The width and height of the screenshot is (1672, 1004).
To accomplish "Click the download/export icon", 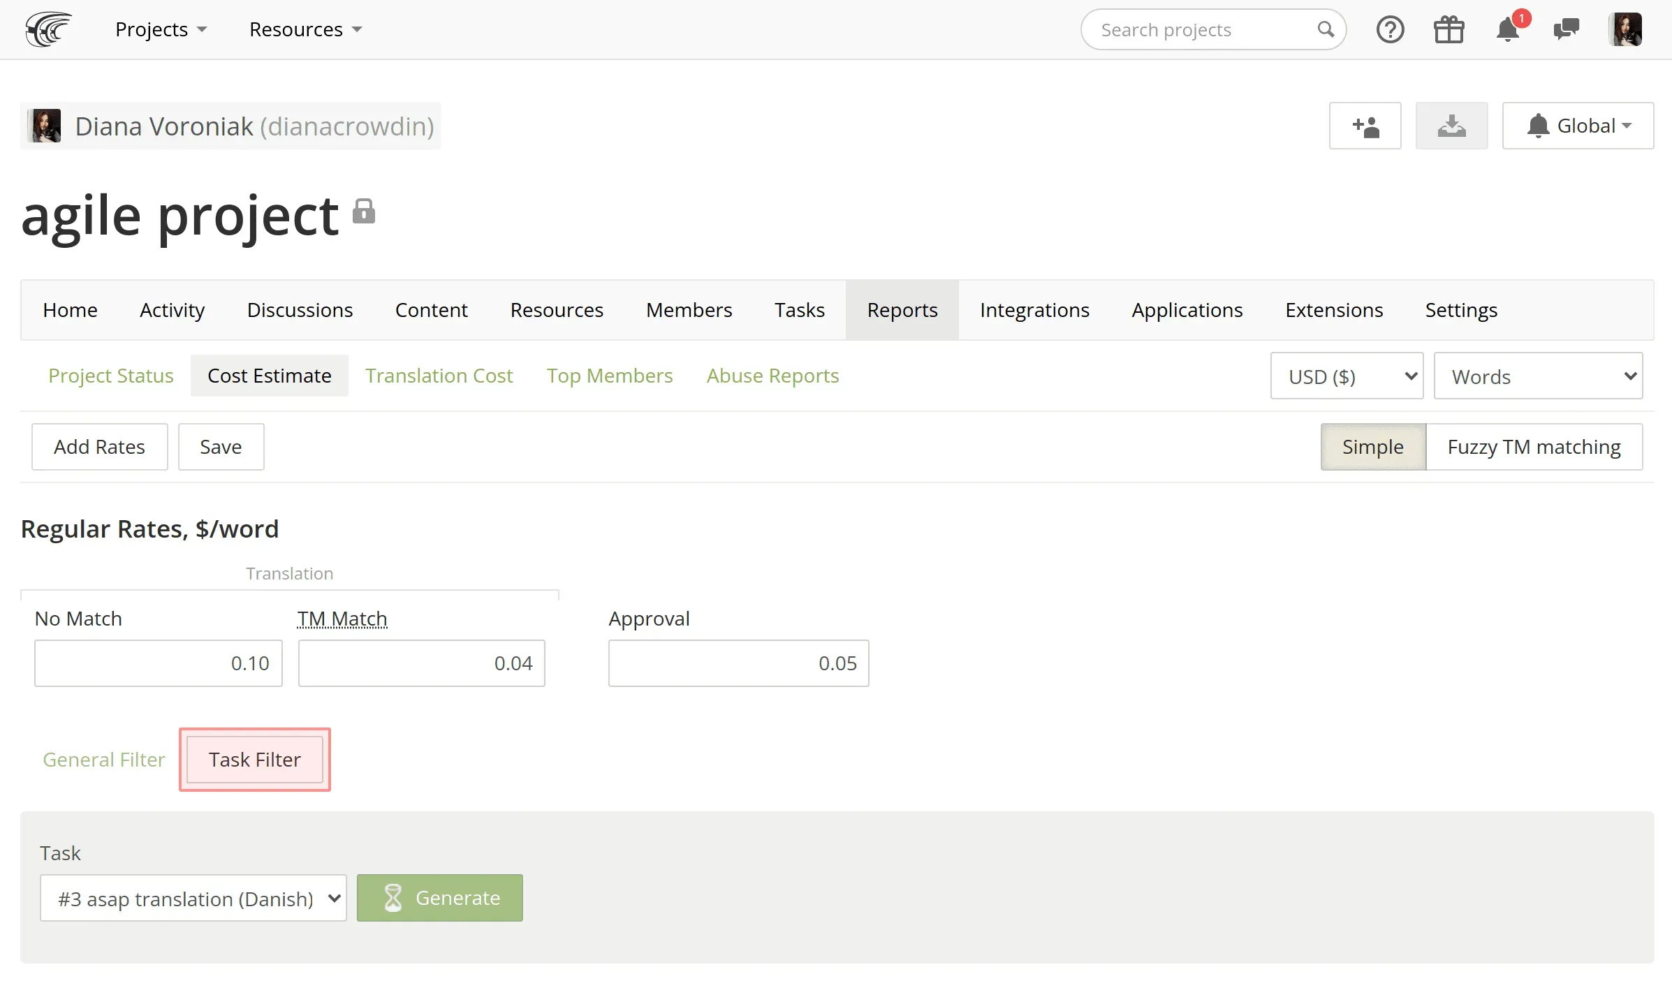I will point(1451,126).
